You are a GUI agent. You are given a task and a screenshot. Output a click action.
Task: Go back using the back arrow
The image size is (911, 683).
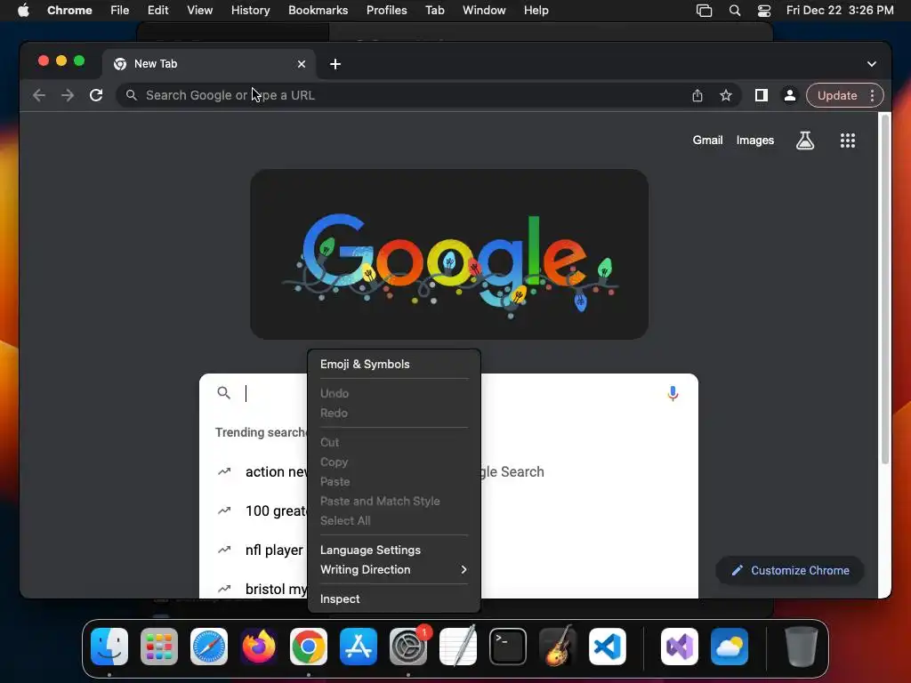pos(39,95)
